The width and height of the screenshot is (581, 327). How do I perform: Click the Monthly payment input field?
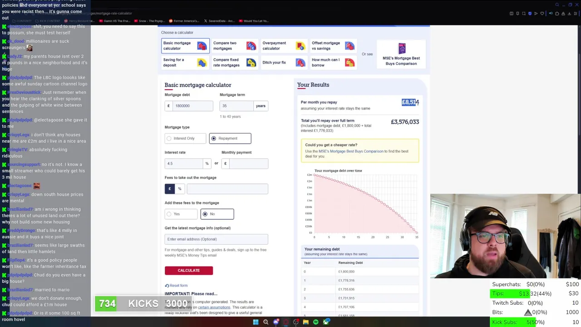click(x=249, y=163)
